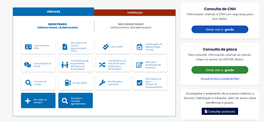Click Consultar / Cancelar agendamento button
The height and width of the screenshot is (122, 264).
point(75,101)
